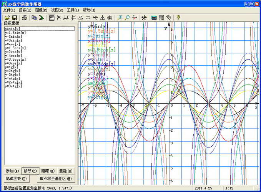261x192 pixels.
Task: Click the 函数面板 panel title
Action: (12, 23)
